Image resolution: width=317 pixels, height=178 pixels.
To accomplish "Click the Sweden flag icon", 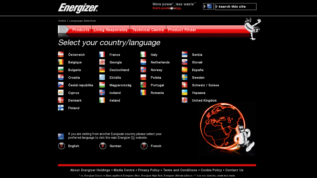I will point(185,78).
